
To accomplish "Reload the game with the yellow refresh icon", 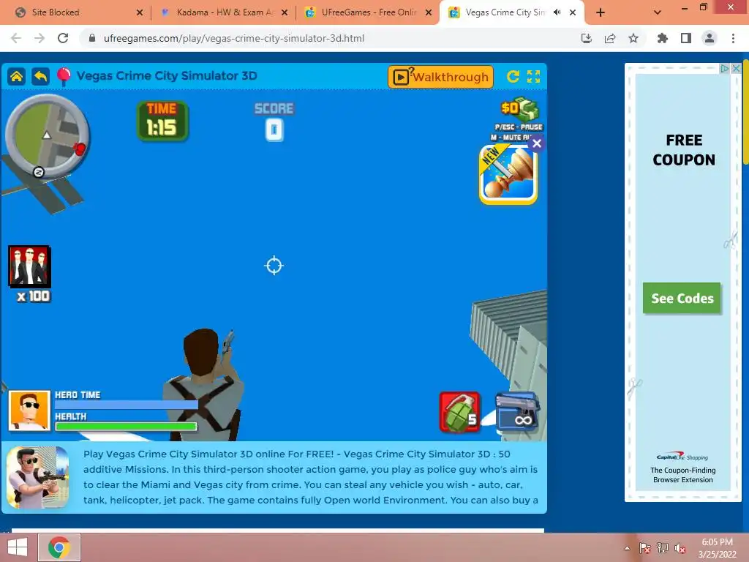I will (513, 76).
